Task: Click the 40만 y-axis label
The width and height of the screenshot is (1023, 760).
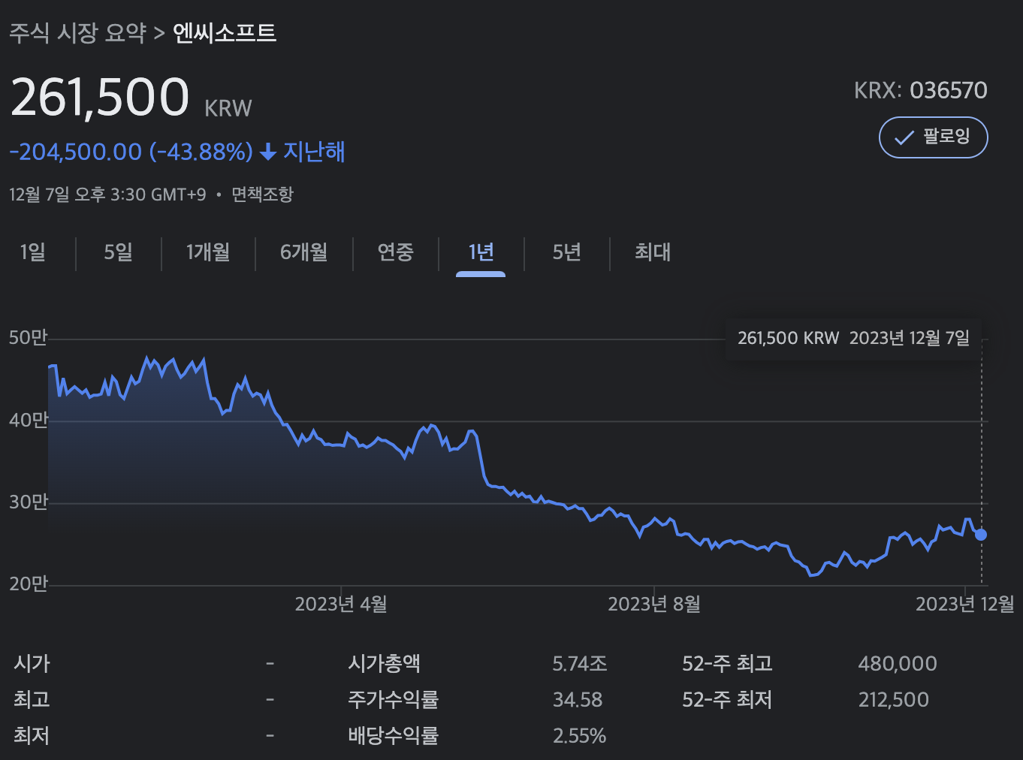Action: (x=28, y=421)
